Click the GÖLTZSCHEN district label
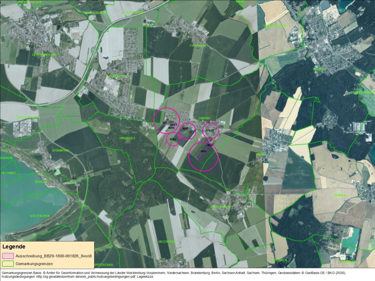The height and width of the screenshot is (281, 375). pyautogui.click(x=40, y=216)
